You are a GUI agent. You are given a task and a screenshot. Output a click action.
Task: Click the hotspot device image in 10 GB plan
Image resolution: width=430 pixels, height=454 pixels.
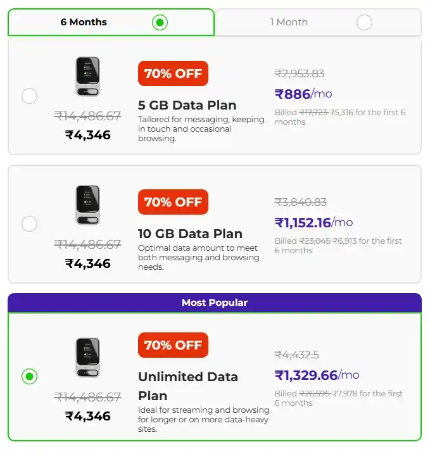tap(87, 205)
